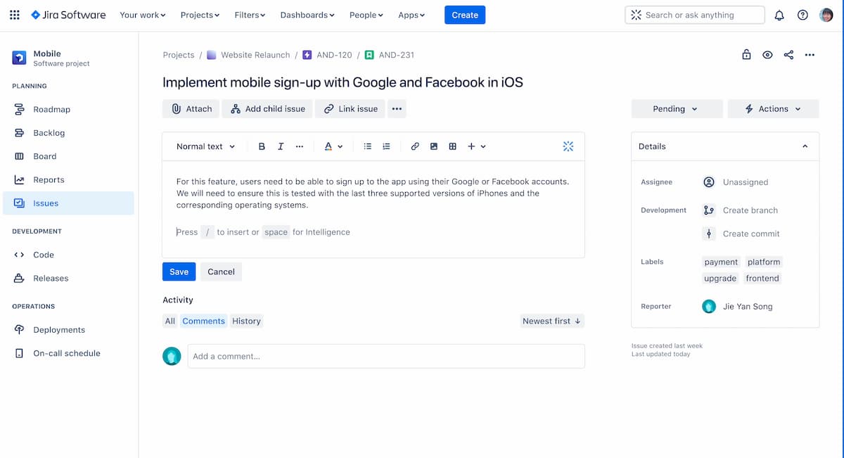Click the Atlassian Intelligence icon in editor

coord(568,146)
